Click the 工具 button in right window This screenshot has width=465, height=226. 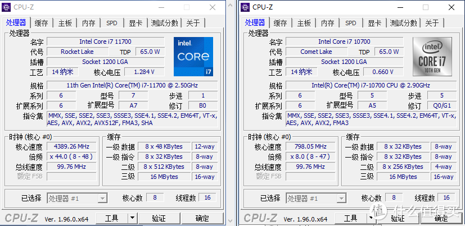351,219
